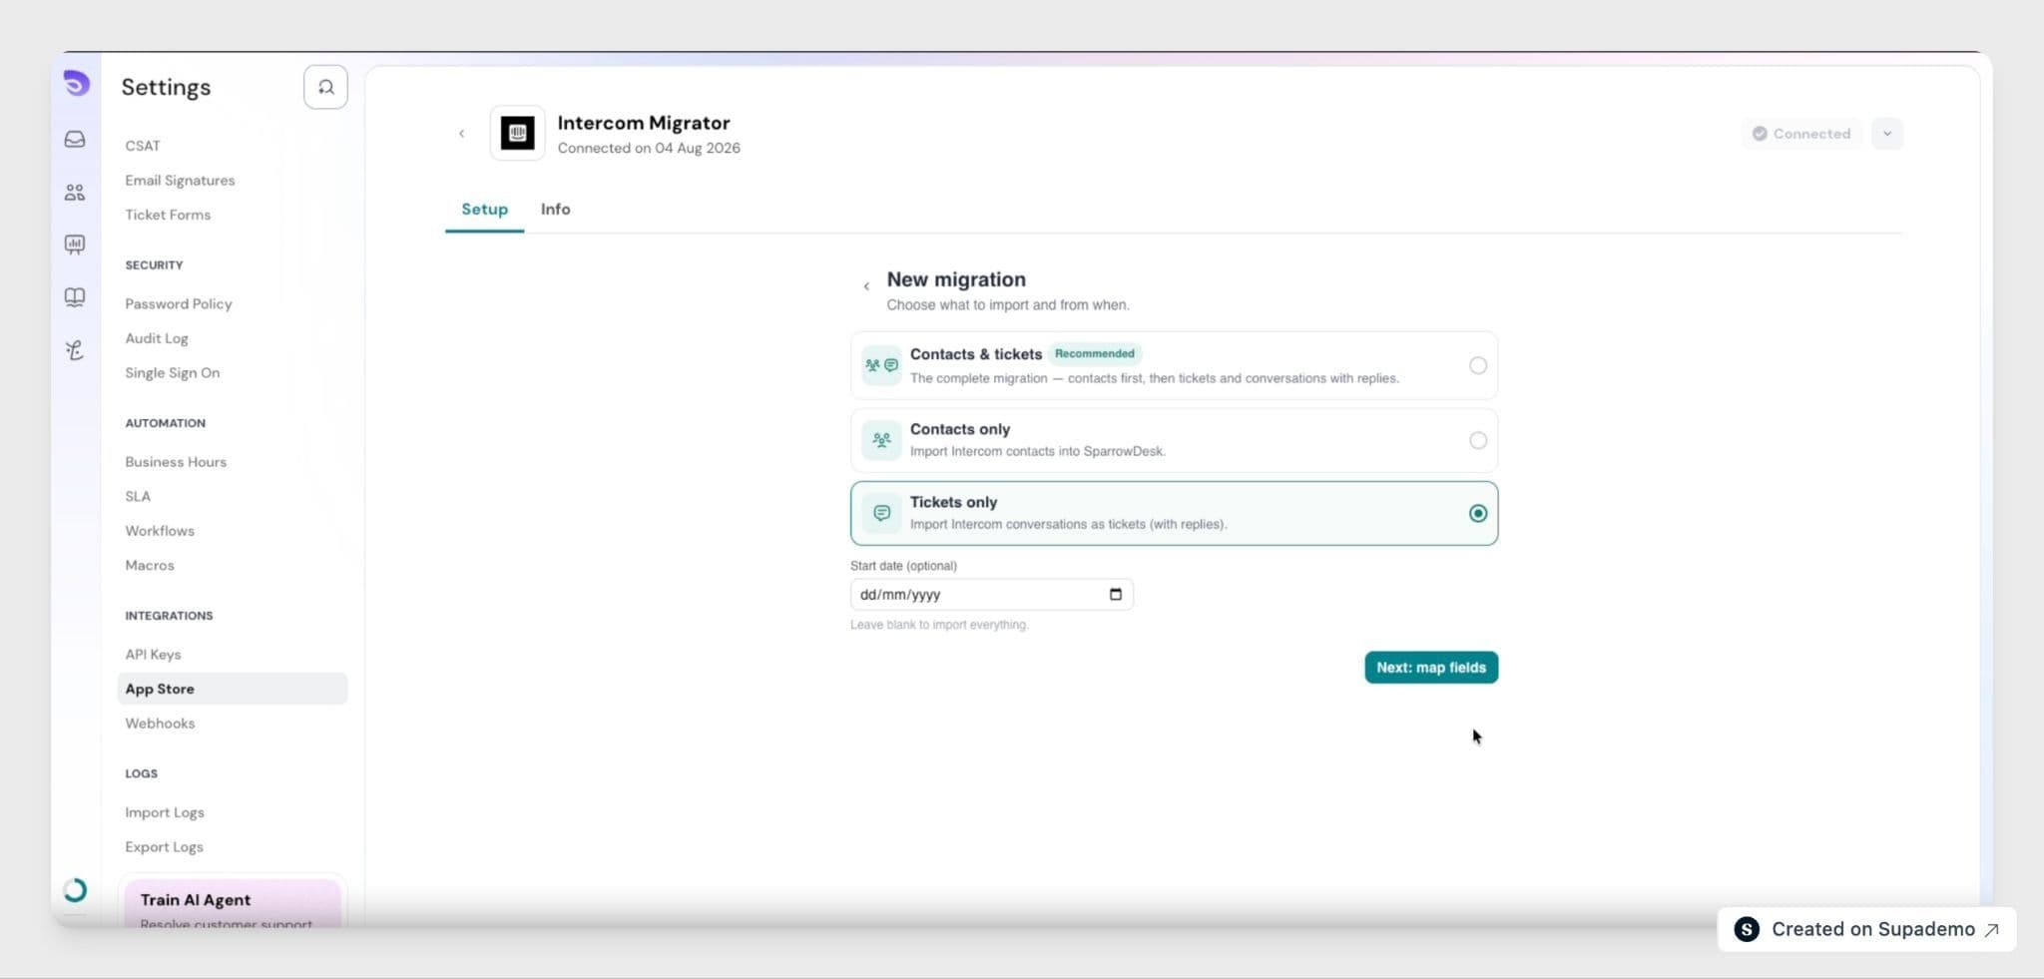Click the 'New migration' heading

(x=956, y=279)
